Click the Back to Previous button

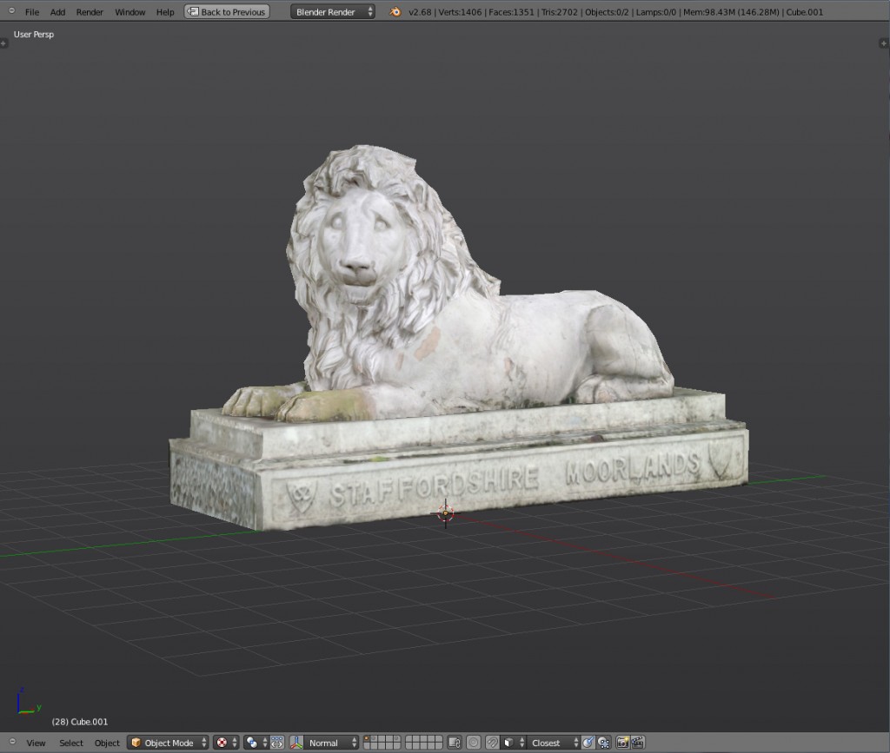coord(226,10)
